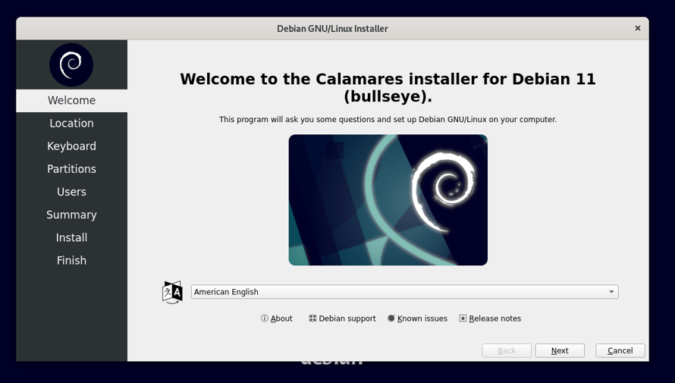View Known issues
This screenshot has height=383, width=675.
(418, 319)
